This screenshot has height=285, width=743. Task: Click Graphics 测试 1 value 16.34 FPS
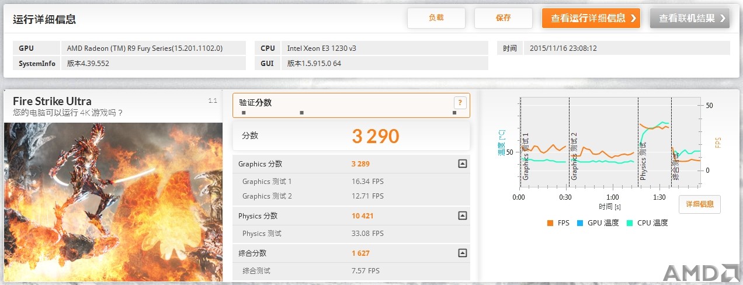[x=367, y=182]
